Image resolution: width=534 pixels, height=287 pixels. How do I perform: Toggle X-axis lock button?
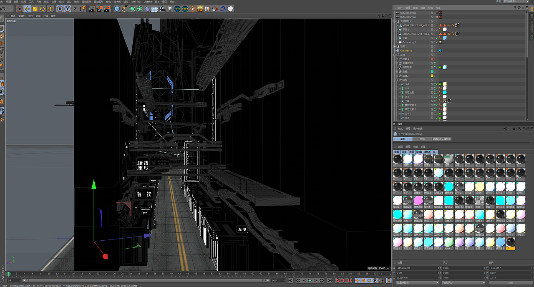tap(60, 9)
